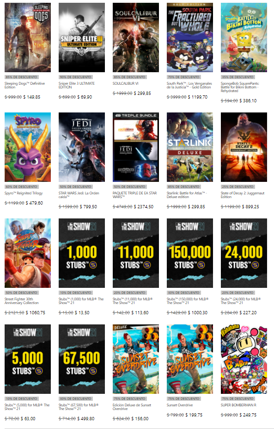The width and height of the screenshot is (274, 429).
Task: Click the SUPER BOMBERMAN R cover art
Action: tap(244, 359)
